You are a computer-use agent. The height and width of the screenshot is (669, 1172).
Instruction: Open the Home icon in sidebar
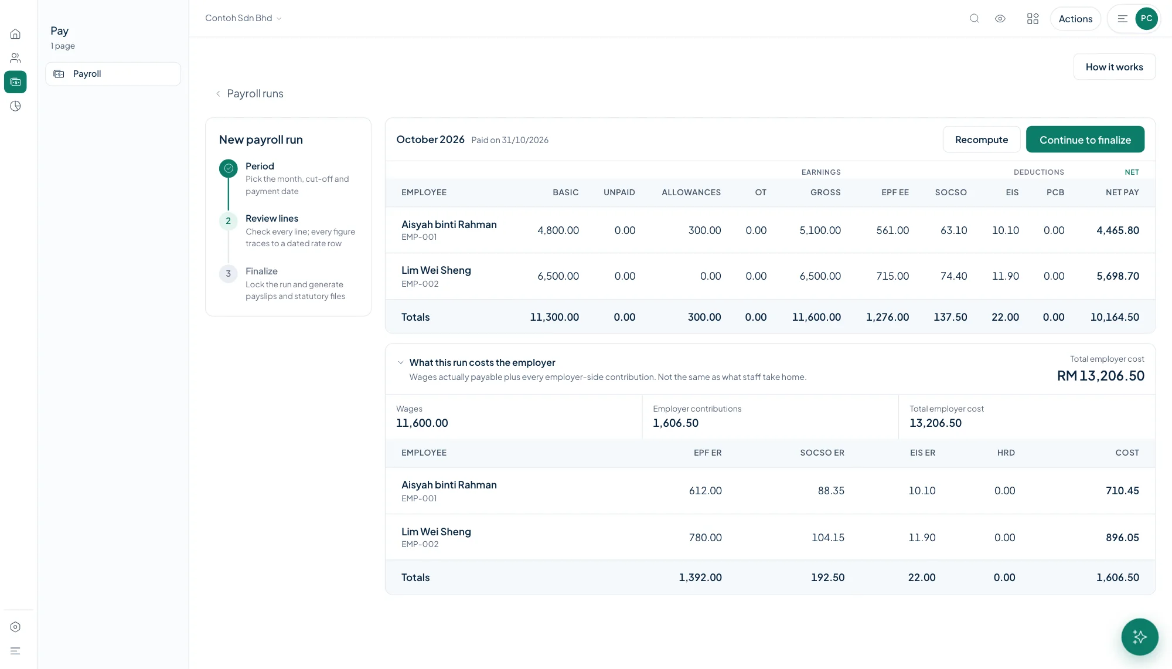point(15,34)
